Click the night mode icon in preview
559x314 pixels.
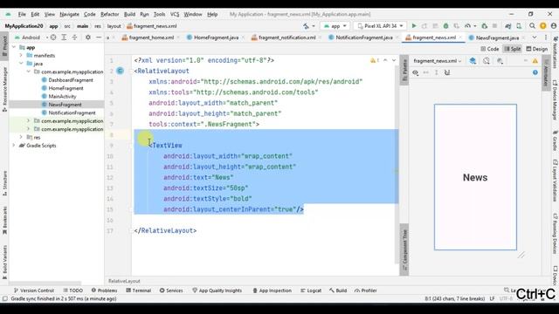click(500, 61)
